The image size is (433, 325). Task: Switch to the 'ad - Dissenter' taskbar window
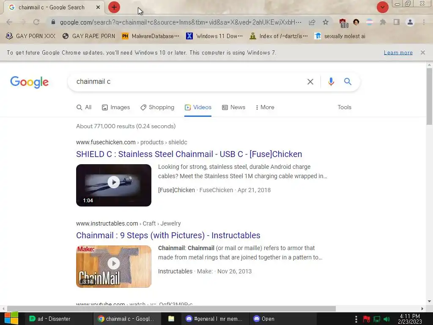58,319
